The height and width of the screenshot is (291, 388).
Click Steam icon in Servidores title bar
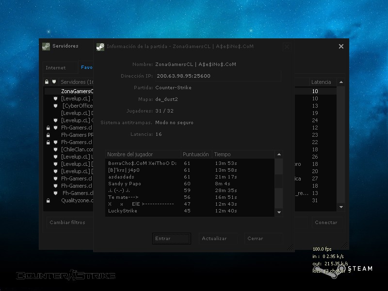tap(46, 46)
